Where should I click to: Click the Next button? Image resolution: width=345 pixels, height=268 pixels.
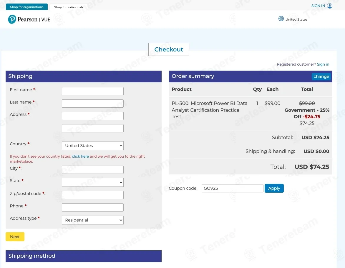(x=15, y=237)
